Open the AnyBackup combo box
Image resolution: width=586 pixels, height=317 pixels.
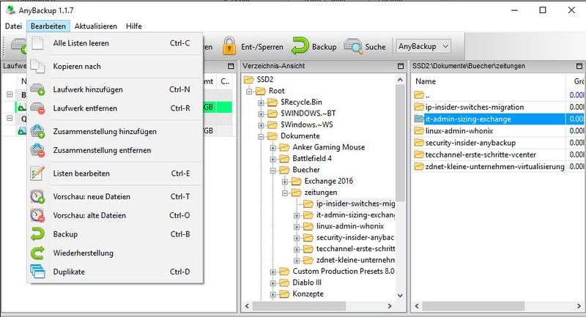(x=424, y=46)
